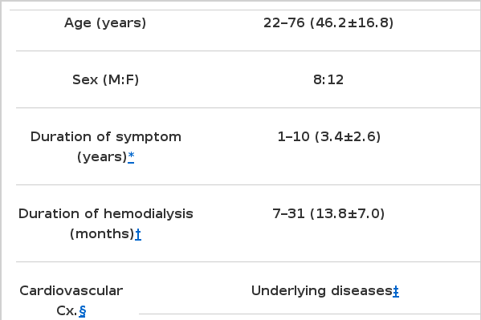481x320 pixels.
Task: Click the hemodialysis value 7–31 (13.8±7.0)
Action: point(328,213)
